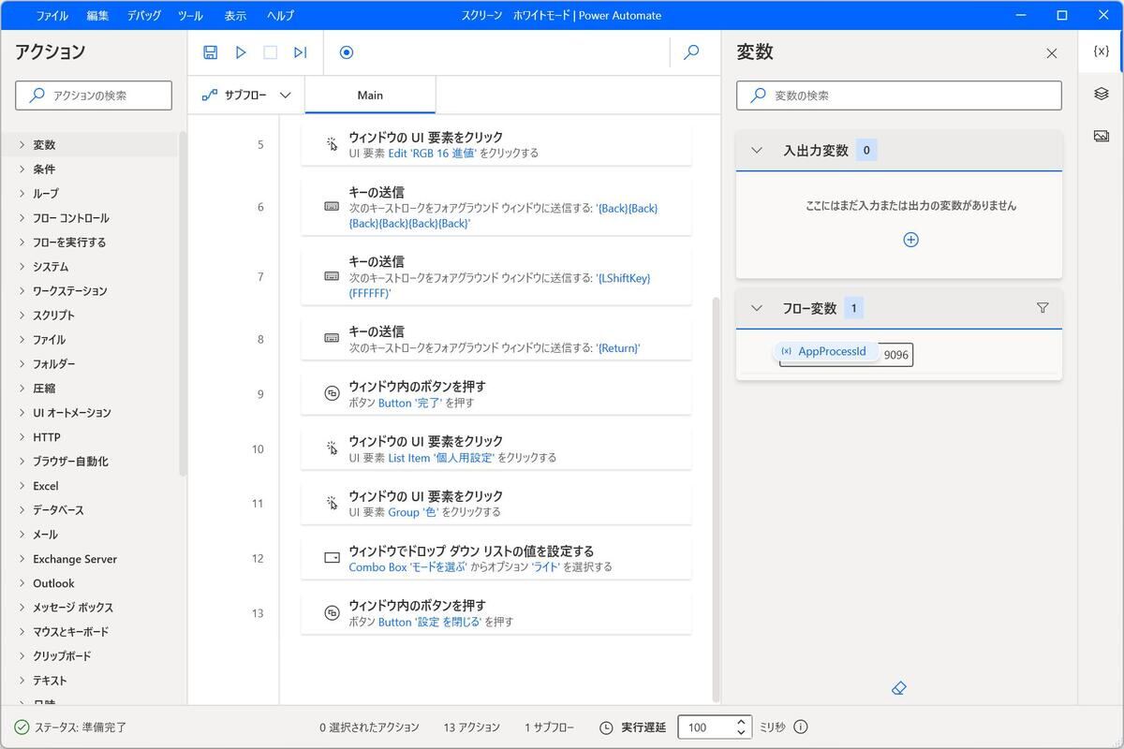Collapse the 入出力変数 section
This screenshot has width=1124, height=749.
757,151
